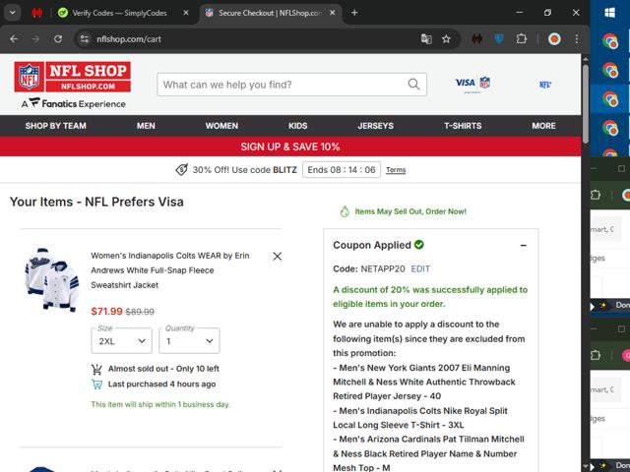Open the MEN menu
630x472 pixels.
tap(146, 126)
